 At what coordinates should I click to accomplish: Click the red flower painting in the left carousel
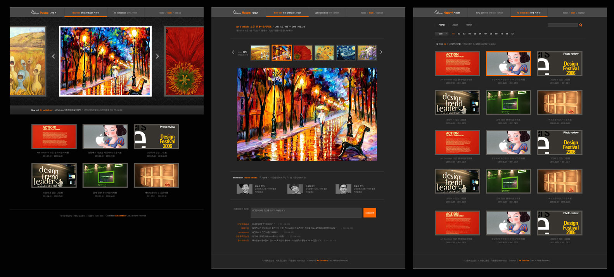184,61
